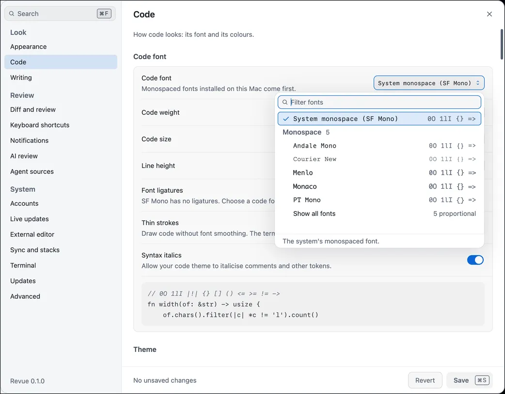This screenshot has height=394, width=505.
Task: Click the Thin strokes label
Action: point(160,223)
